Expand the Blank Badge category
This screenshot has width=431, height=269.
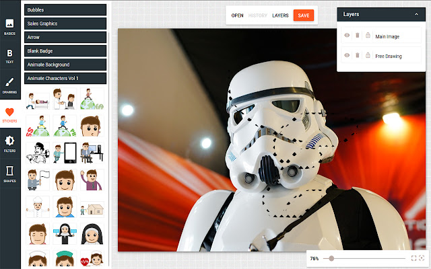tap(65, 51)
